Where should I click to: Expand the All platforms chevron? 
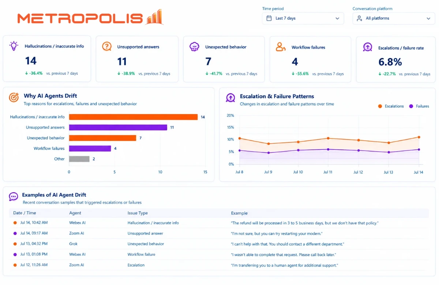[x=428, y=18]
